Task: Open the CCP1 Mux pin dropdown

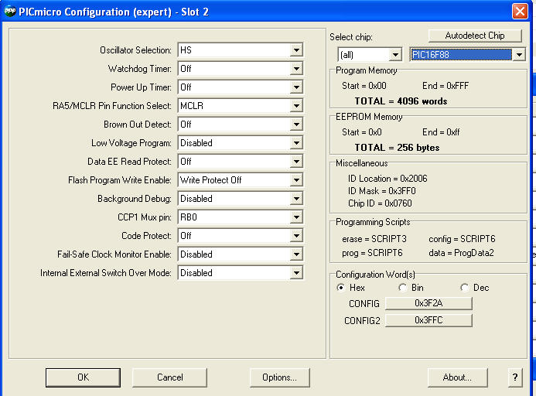Action: click(296, 217)
